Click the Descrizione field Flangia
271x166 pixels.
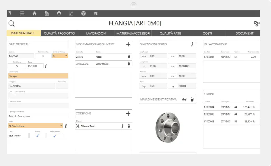(38, 76)
